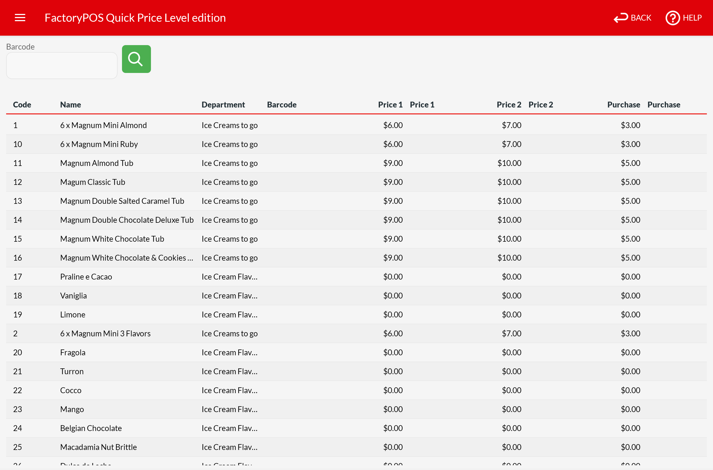Sort by Name column header

coord(70,105)
